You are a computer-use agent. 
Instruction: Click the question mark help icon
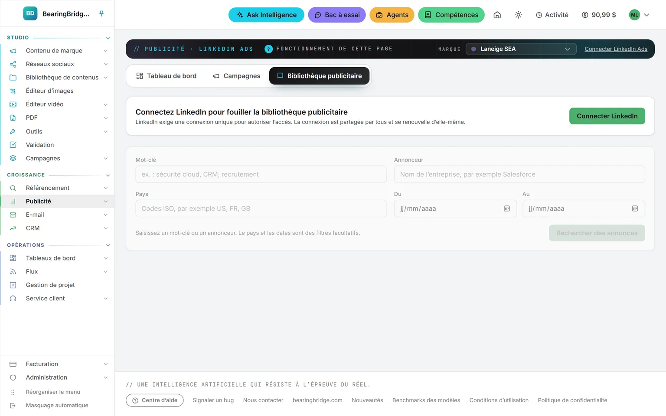(x=268, y=49)
